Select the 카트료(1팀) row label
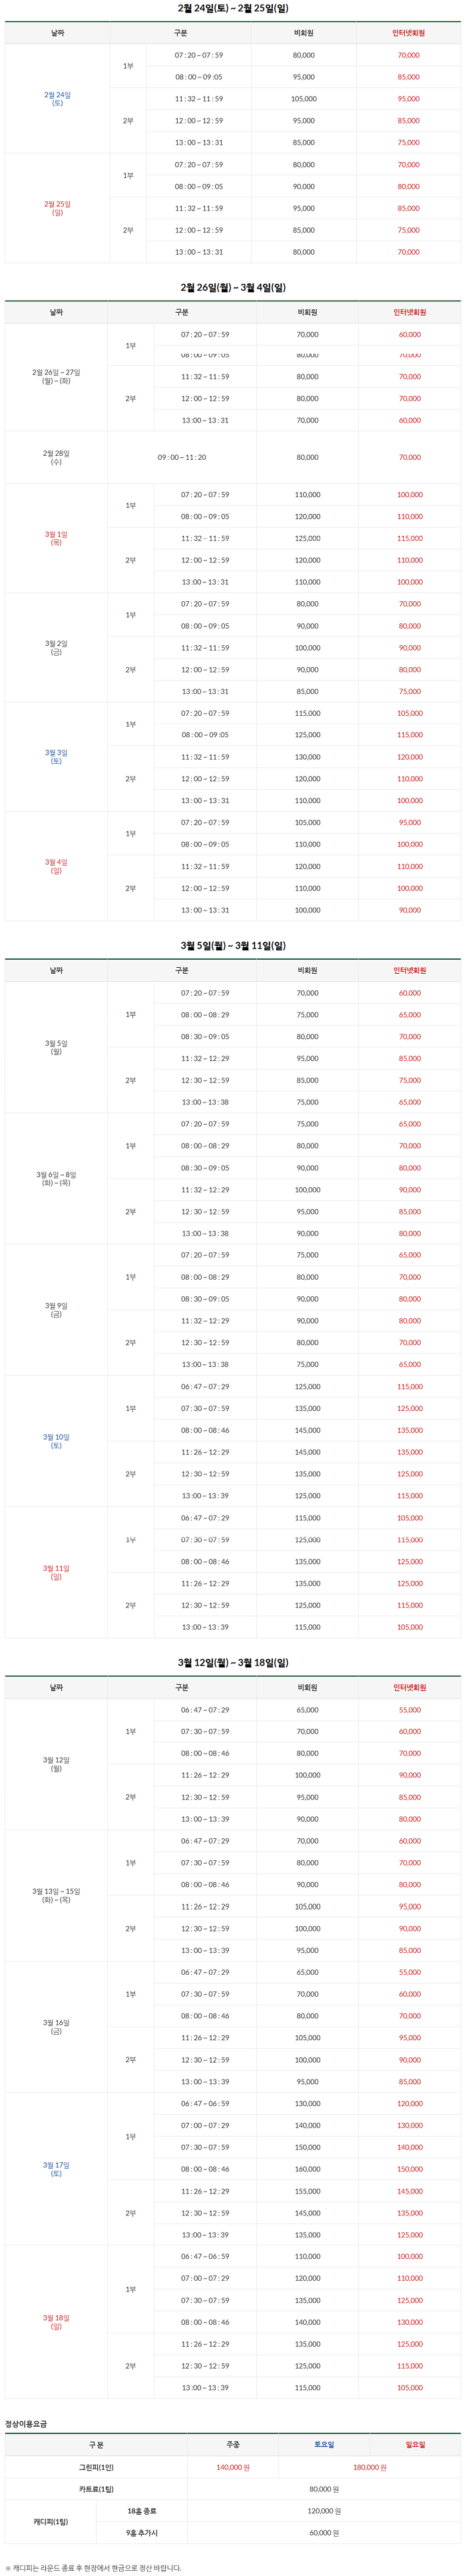The image size is (466, 2576). point(96,2489)
